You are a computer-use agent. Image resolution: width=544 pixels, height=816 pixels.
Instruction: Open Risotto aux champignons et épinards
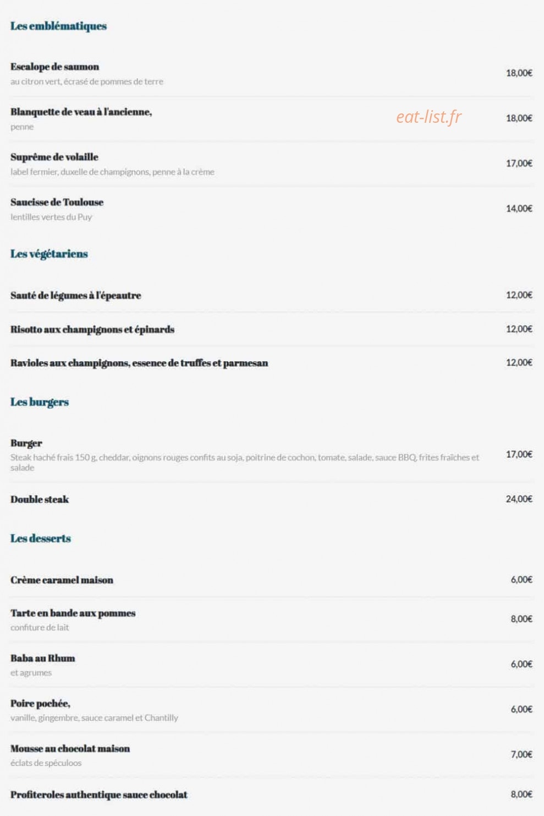(x=92, y=329)
